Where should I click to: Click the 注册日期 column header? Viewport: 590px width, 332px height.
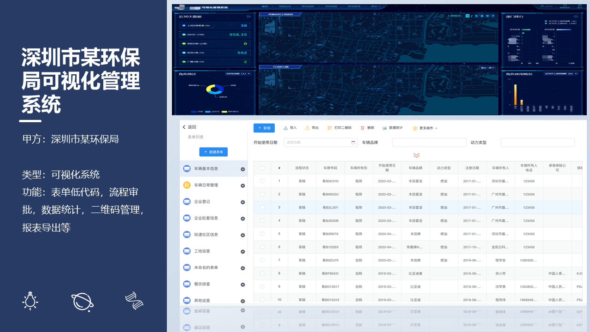(472, 168)
